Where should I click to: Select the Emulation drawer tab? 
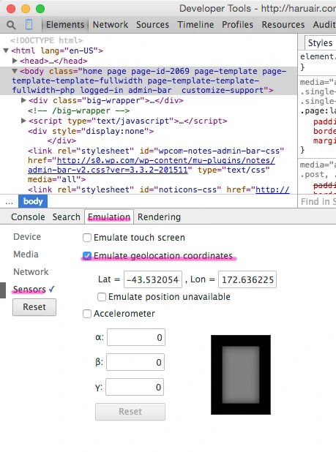pyautogui.click(x=109, y=216)
